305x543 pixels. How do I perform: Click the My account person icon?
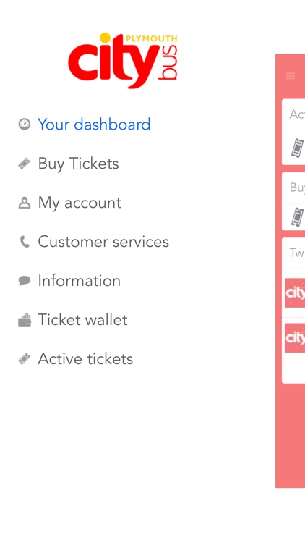tap(24, 203)
